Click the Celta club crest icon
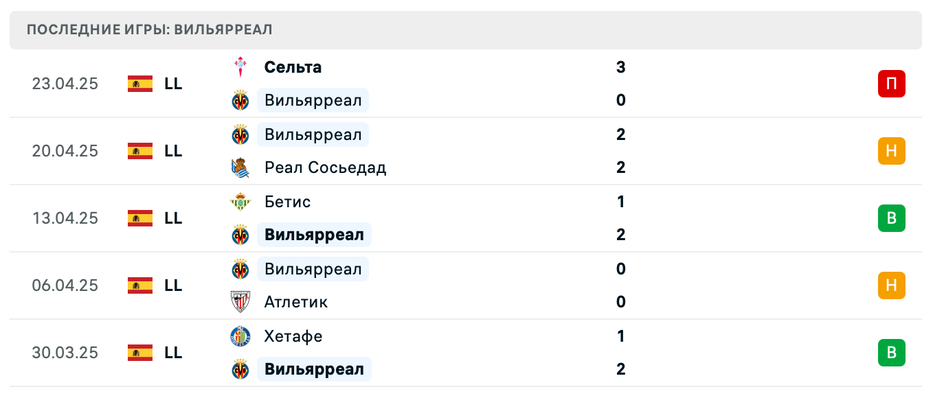The image size is (933, 398). click(x=240, y=67)
